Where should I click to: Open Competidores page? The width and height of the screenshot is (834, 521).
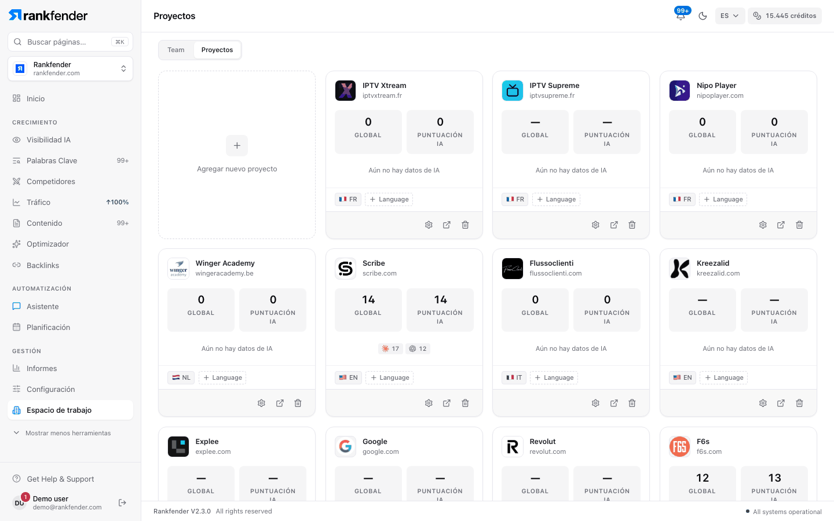pyautogui.click(x=71, y=181)
